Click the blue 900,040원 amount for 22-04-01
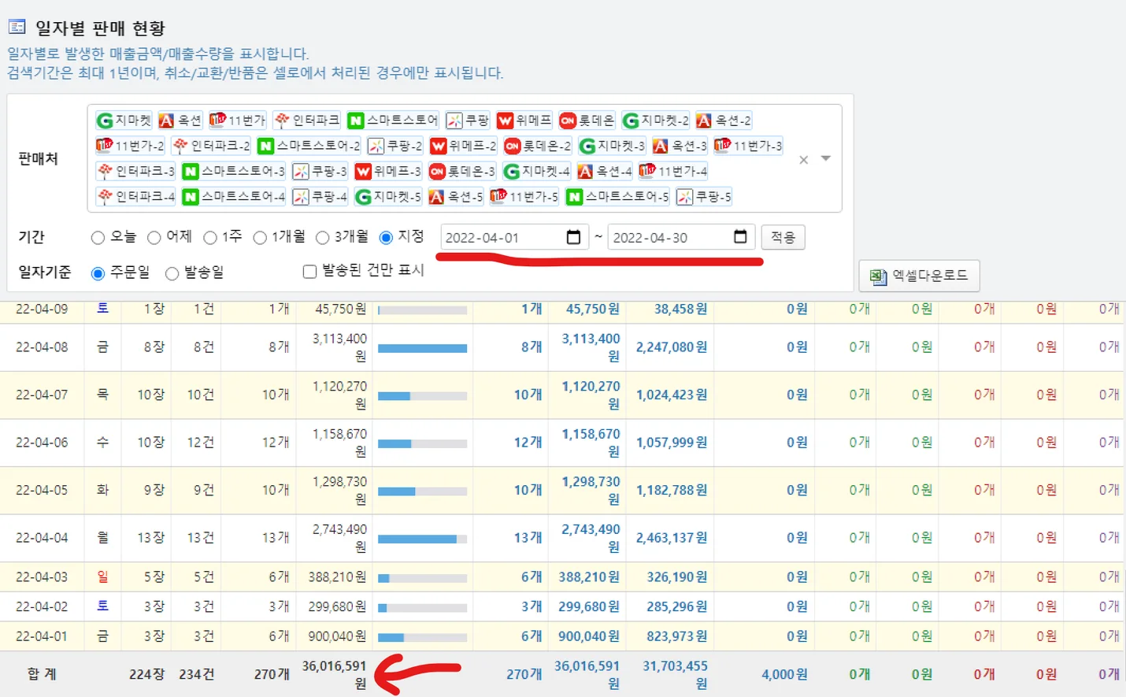 (x=589, y=636)
